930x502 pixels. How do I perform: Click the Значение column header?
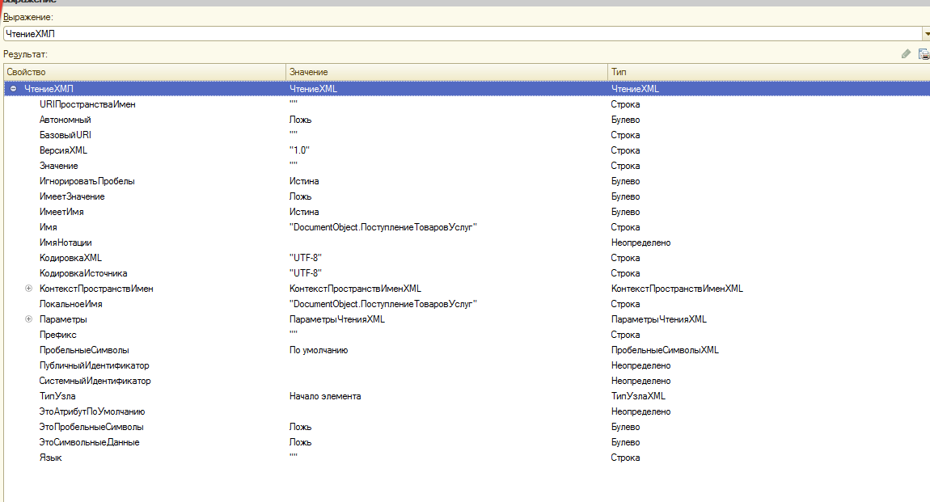[446, 72]
